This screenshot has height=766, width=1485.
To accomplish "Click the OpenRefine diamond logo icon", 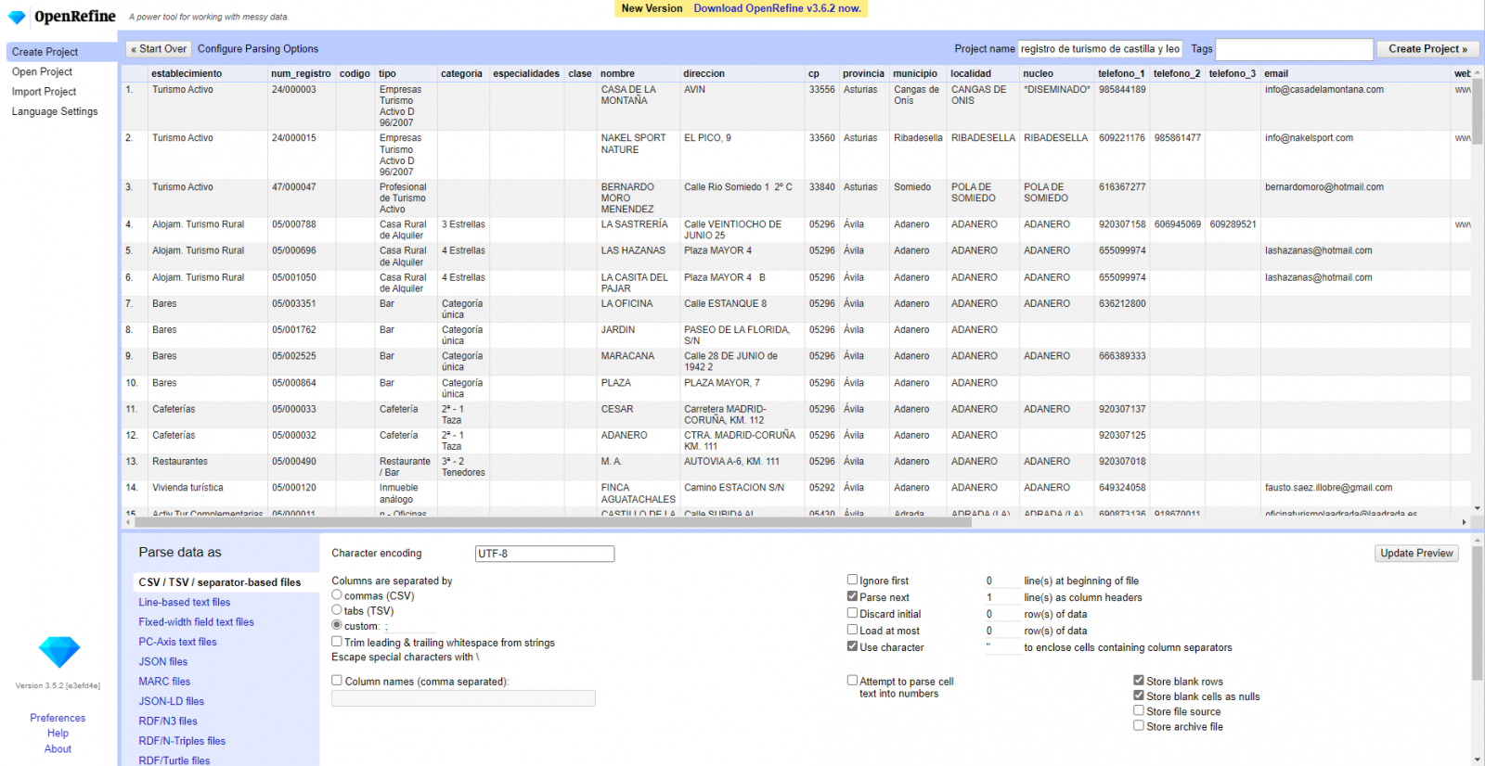I will 17,18.
